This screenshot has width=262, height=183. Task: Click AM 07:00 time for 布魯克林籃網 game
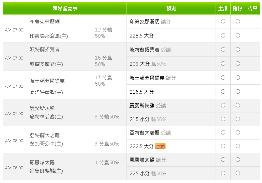click(14, 30)
